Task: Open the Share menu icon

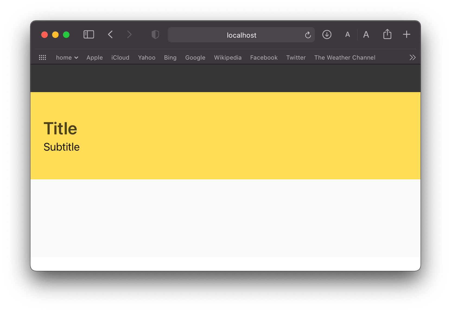Action: pos(387,34)
